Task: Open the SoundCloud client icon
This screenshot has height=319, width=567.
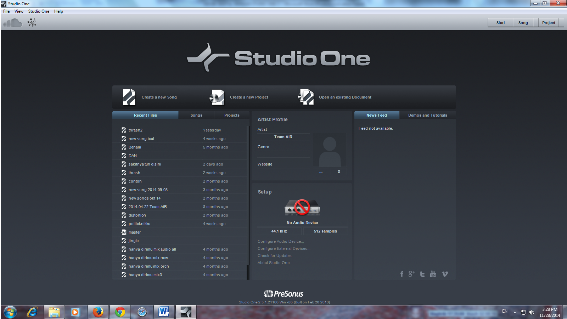Action: pyautogui.click(x=12, y=23)
